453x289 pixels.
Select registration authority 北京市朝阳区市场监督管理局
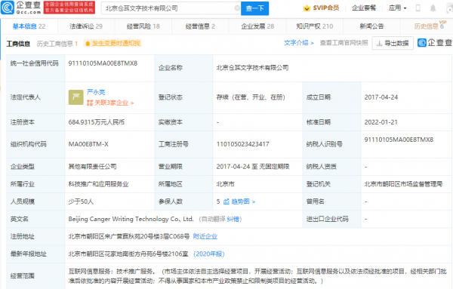click(x=403, y=184)
